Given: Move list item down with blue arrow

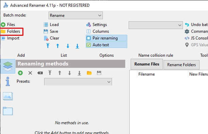Looking at the screenshot, I should coord(68,46).
